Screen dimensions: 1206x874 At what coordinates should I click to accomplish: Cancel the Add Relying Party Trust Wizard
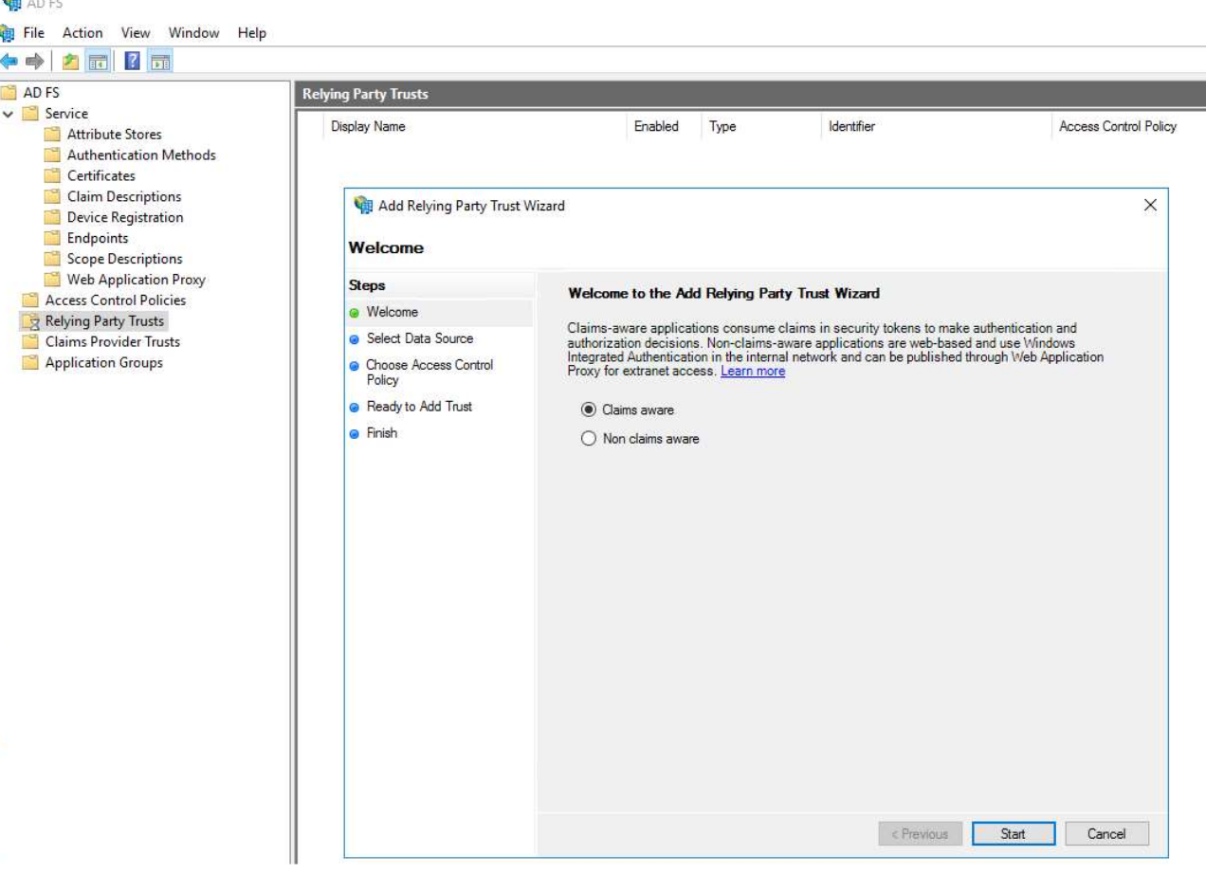[1106, 834]
